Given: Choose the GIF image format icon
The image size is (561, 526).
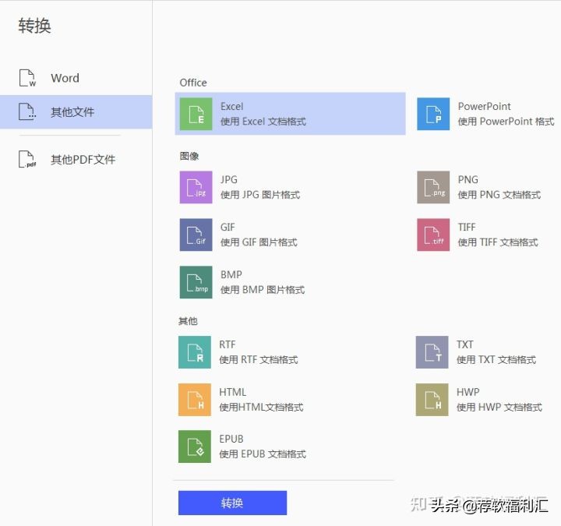Looking at the screenshot, I should 196,235.
